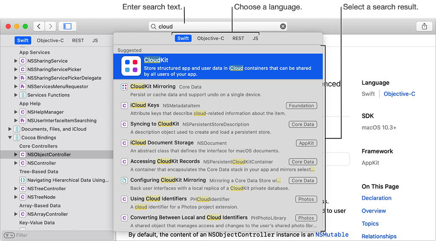Open iCloud Document Storage result

coord(218,147)
